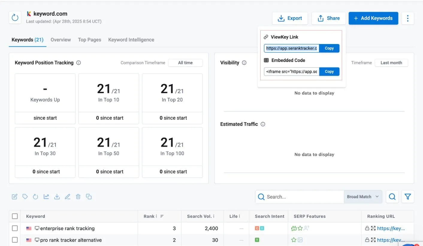The image size is (423, 246).
Task: Open the three-dot options menu icon
Action: [408, 18]
